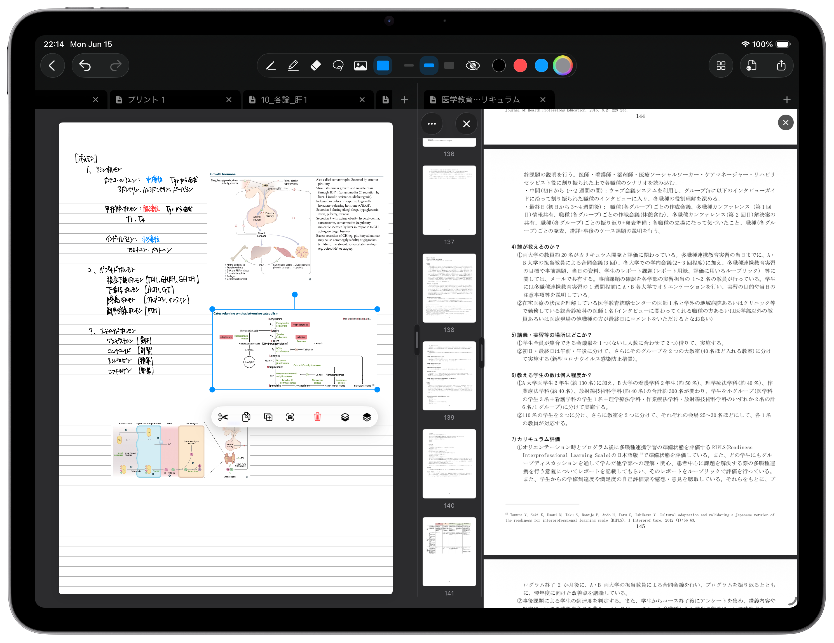Open the share sheet

[x=781, y=66]
